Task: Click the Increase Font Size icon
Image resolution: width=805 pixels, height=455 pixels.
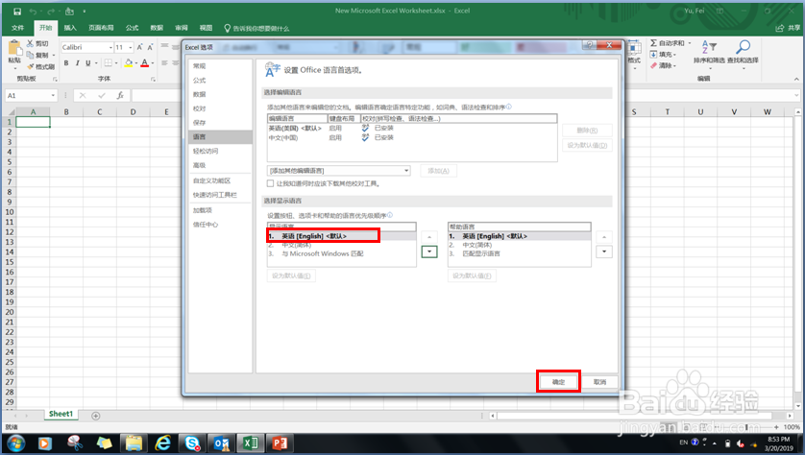Action: pyautogui.click(x=139, y=47)
